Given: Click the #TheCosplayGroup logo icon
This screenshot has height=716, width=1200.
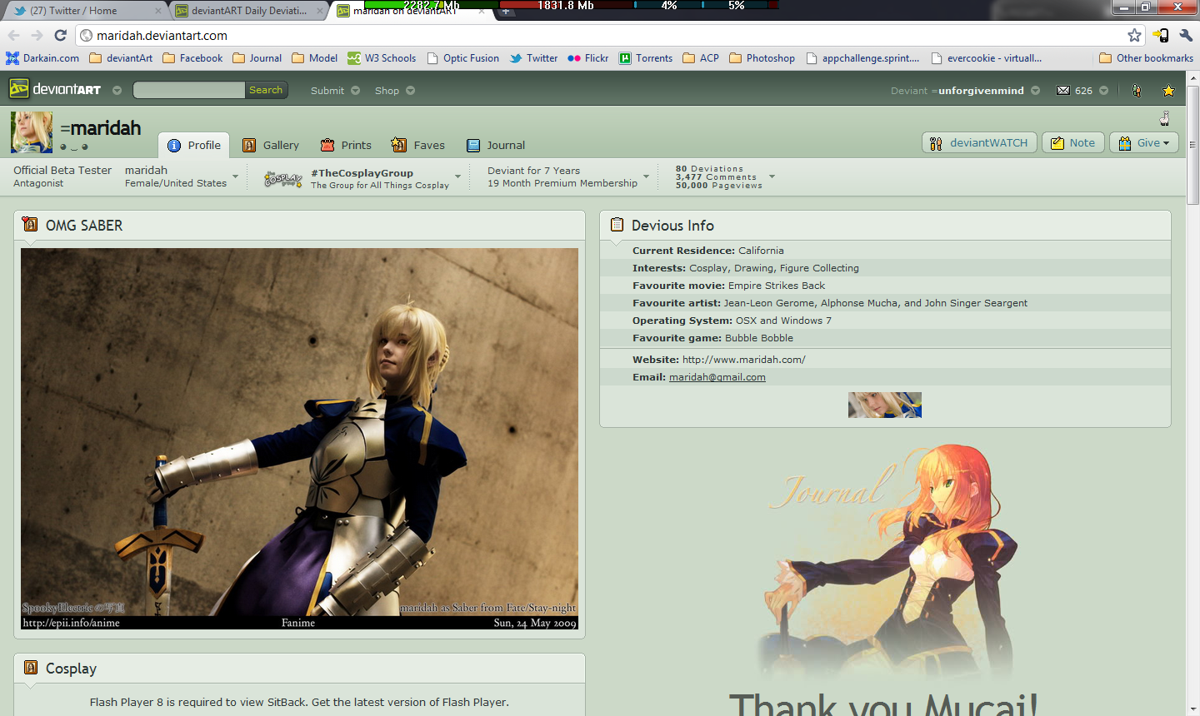Looking at the screenshot, I should 282,178.
